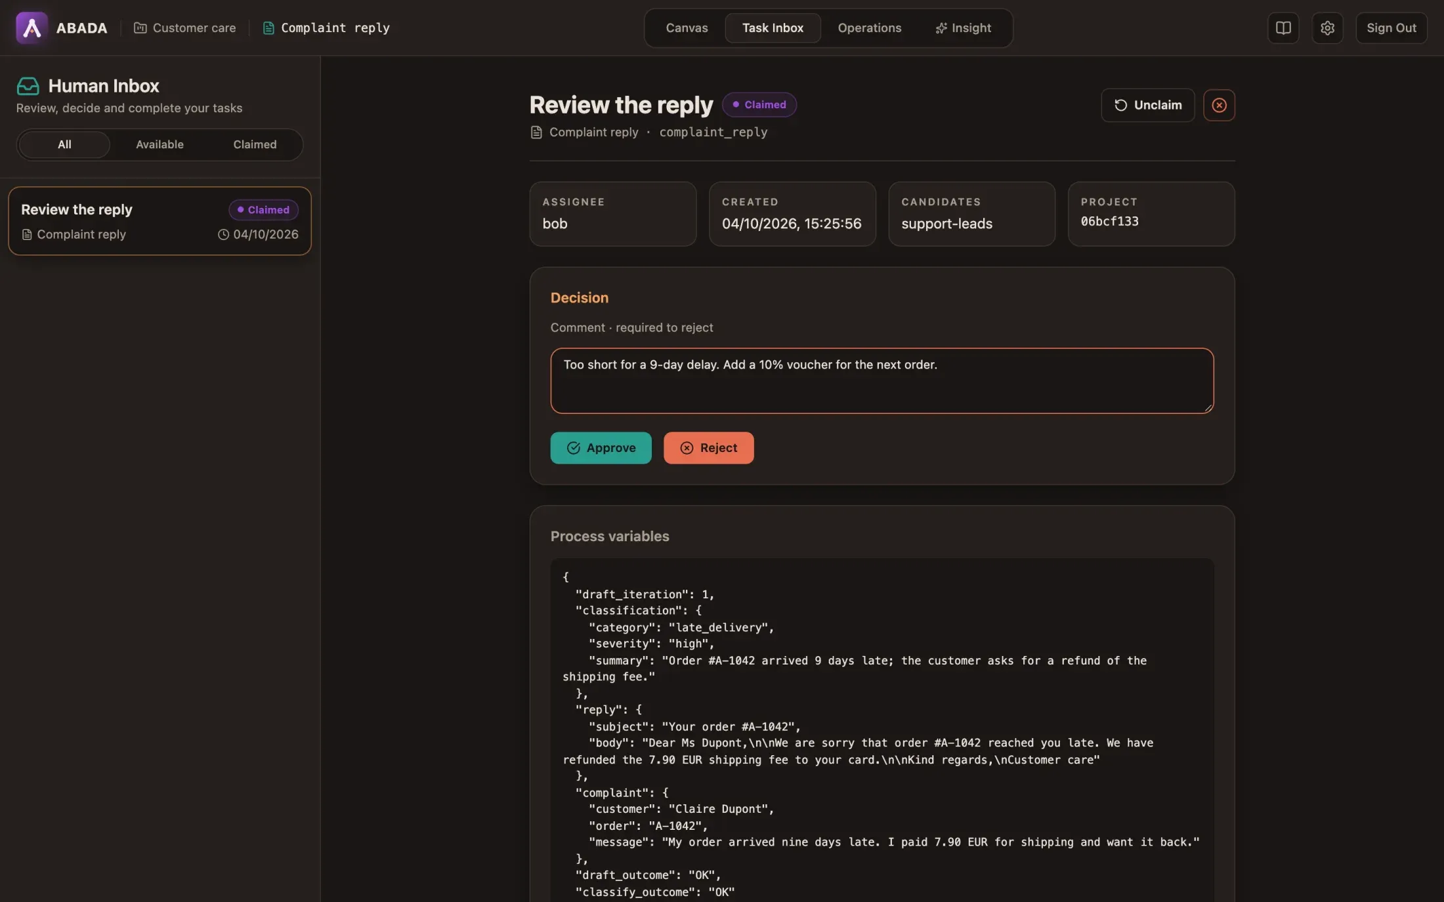Viewport: 1444px width, 902px height.
Task: Open the Complaint reply breadcrumb
Action: pyautogui.click(x=326, y=28)
